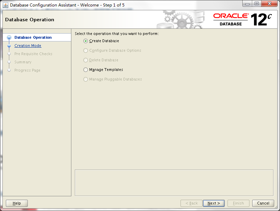The height and width of the screenshot is (211, 280).
Task: Cancel the configuration assistant
Action: point(263,203)
